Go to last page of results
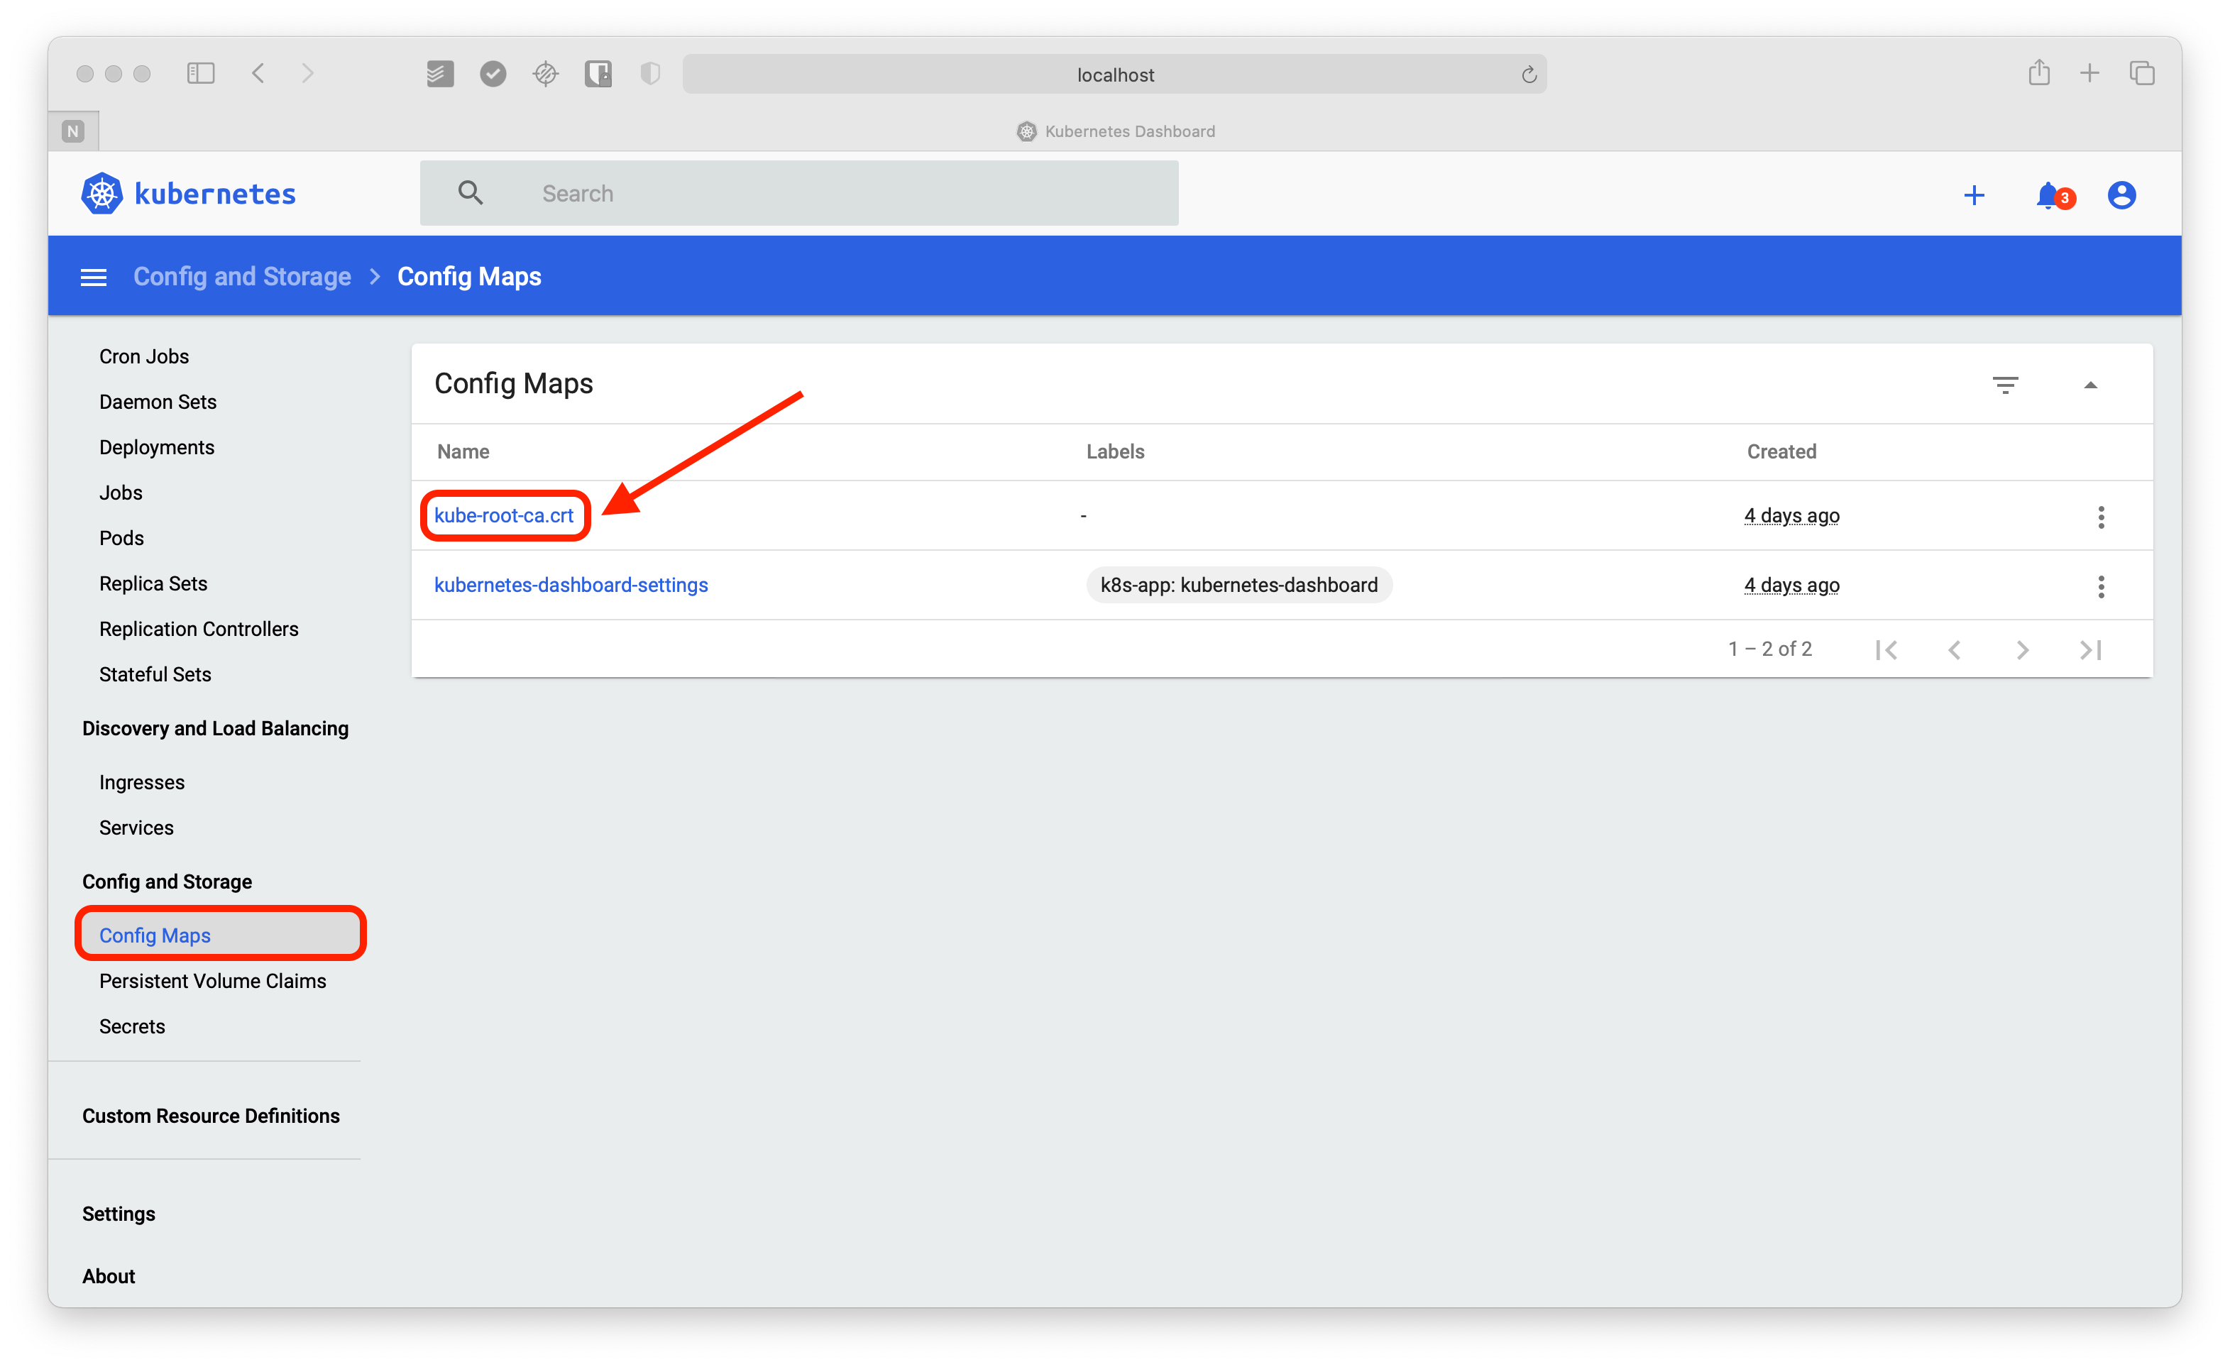This screenshot has height=1367, width=2230. coord(2089,649)
